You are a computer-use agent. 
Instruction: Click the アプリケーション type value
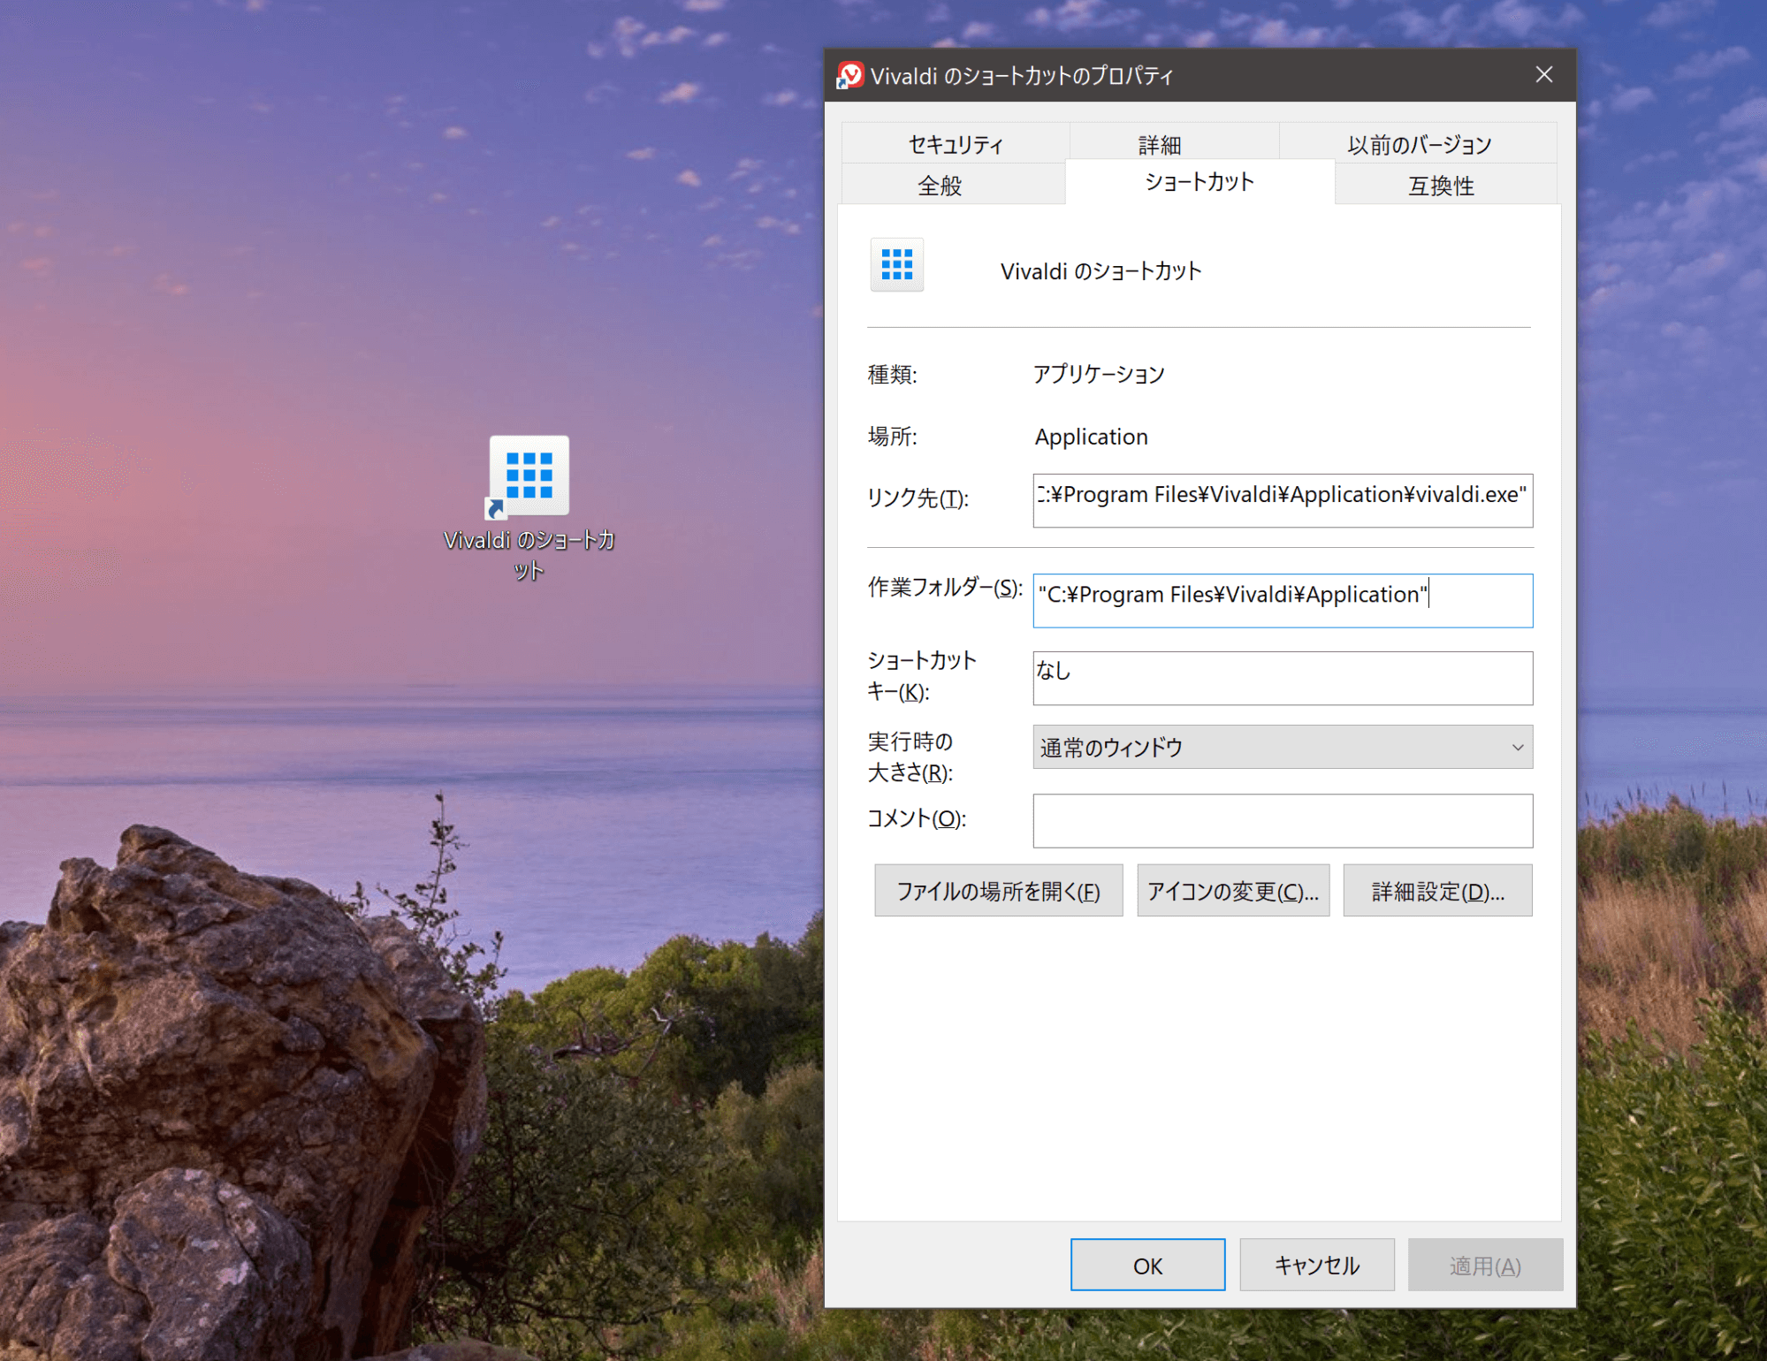(1099, 375)
